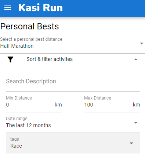Focus the Search Description field
The height and width of the screenshot is (159, 145).
click(x=73, y=82)
